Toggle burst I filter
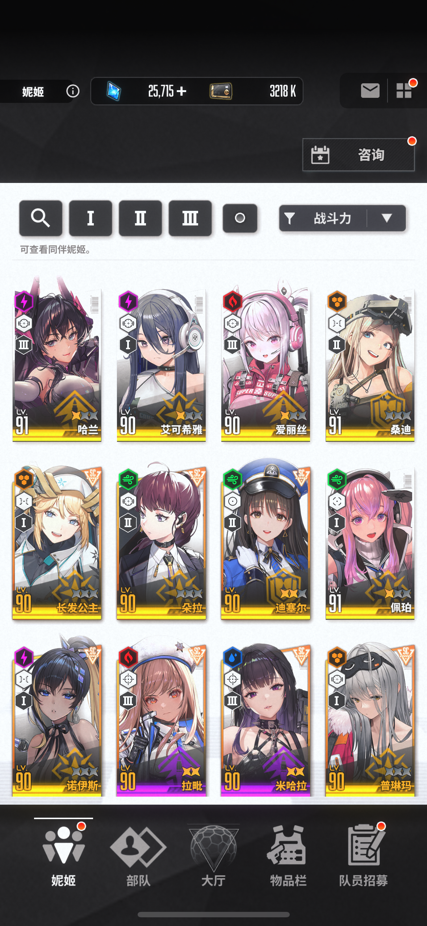Screen dimensions: 427x926 point(91,218)
